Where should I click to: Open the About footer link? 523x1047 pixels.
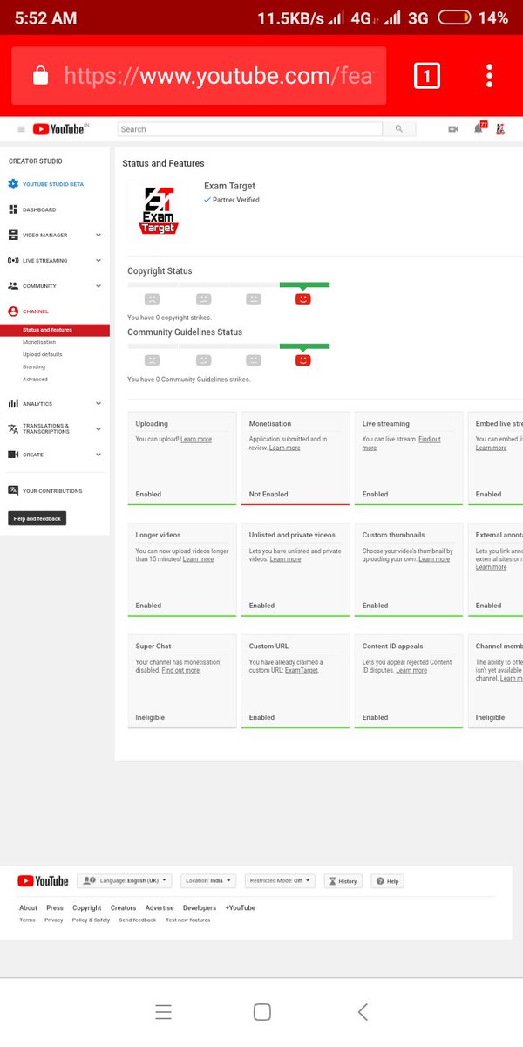(28, 907)
